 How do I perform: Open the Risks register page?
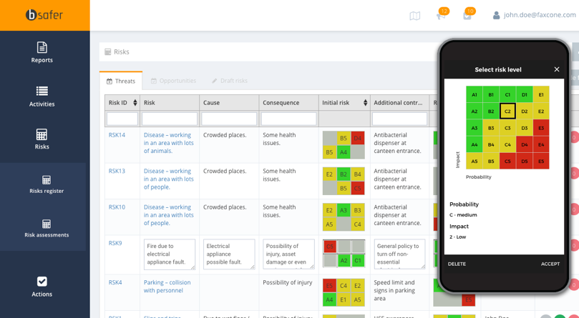click(x=46, y=184)
